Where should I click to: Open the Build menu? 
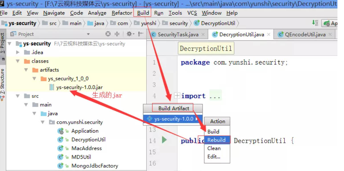click(143, 13)
